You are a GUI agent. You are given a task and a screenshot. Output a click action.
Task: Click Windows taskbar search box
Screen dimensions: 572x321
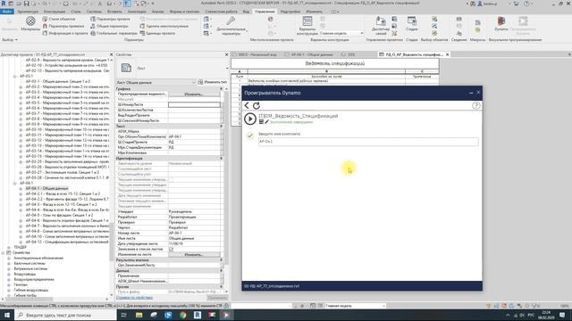65,315
